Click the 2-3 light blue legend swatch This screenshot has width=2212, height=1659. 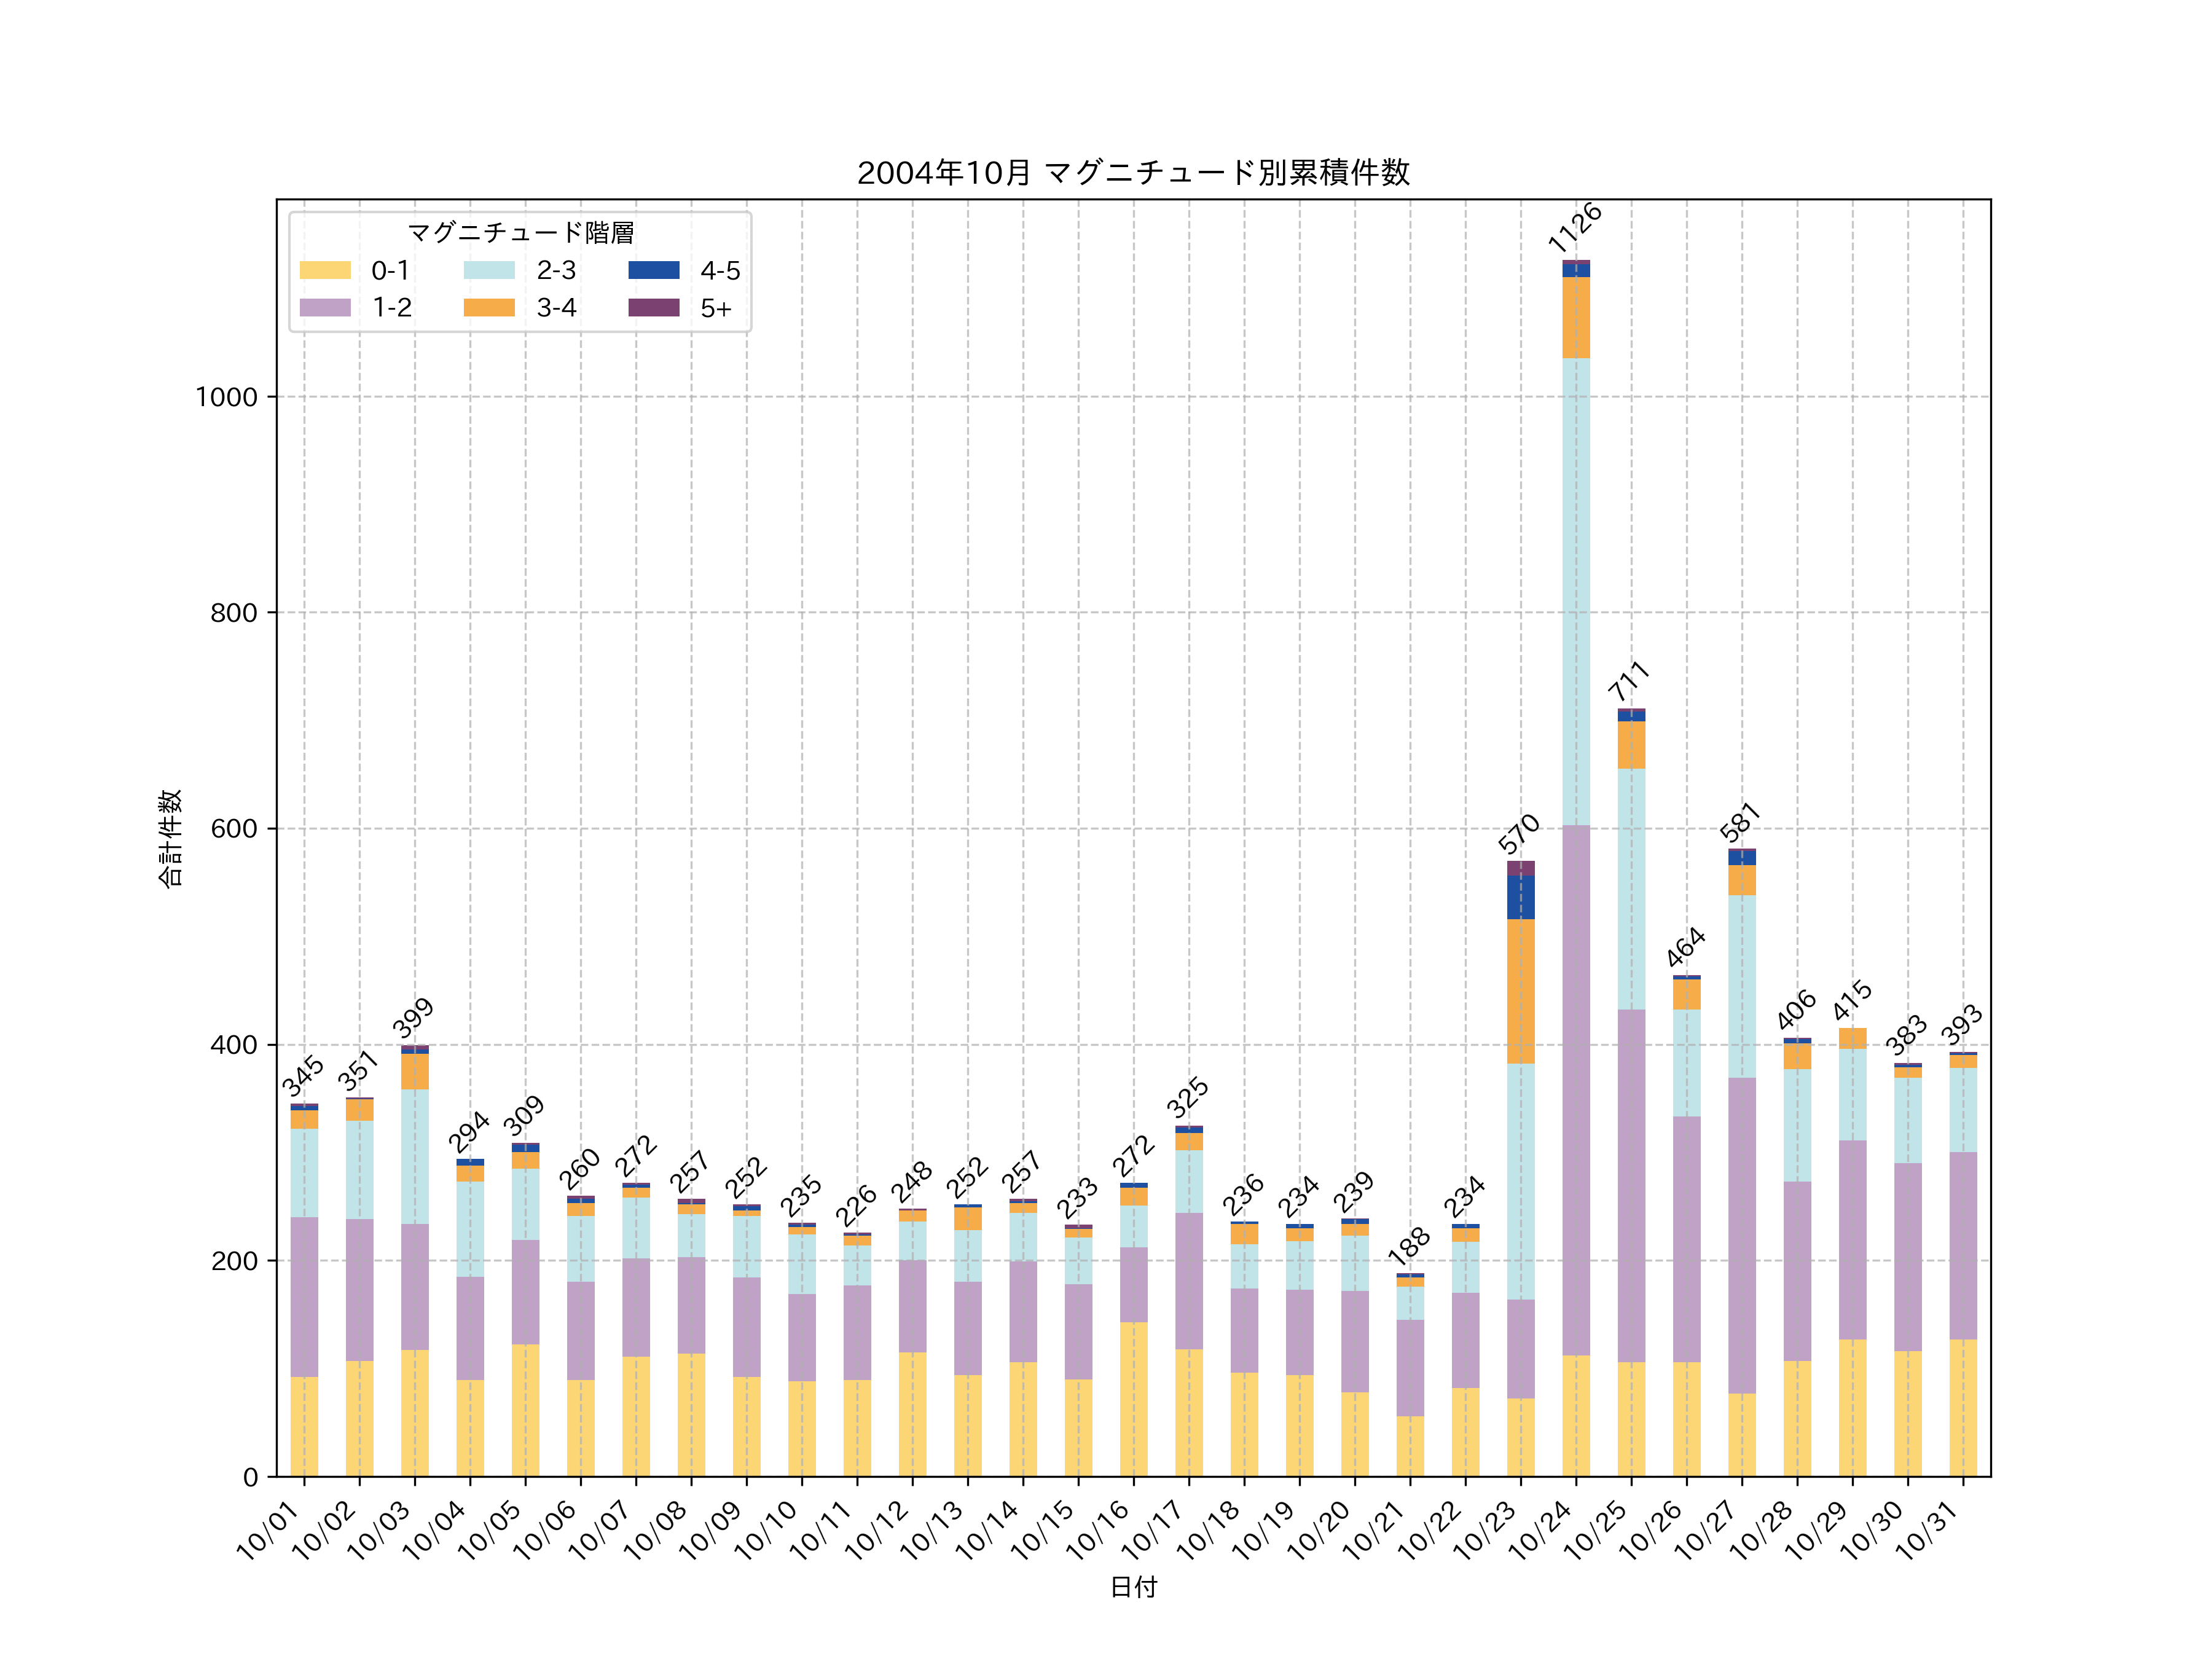click(x=489, y=270)
